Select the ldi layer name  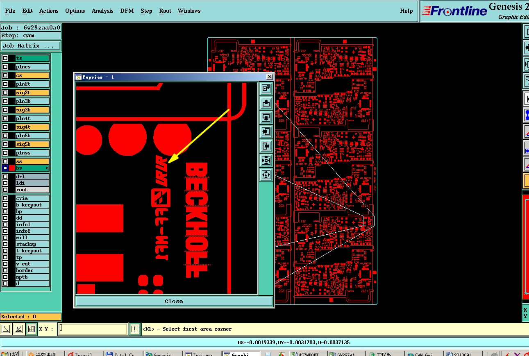[32, 183]
